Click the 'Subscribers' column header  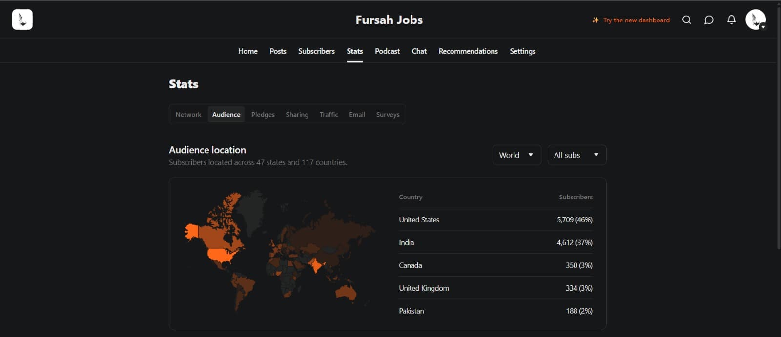[575, 197]
